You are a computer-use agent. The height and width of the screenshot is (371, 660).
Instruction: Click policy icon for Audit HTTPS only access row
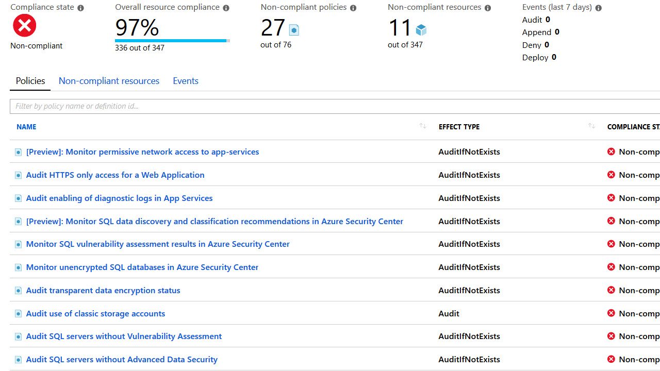[19, 175]
